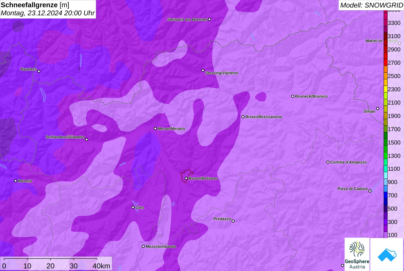Click the green swatch at 1500 m
Screen dimensions: 404x271
click(386, 142)
